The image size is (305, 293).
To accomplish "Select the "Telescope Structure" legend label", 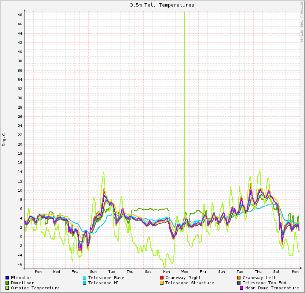I will [x=190, y=283].
